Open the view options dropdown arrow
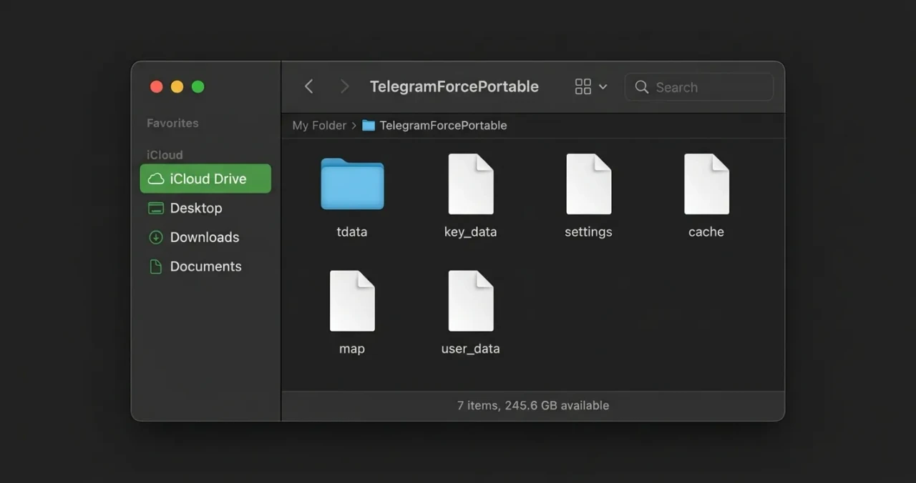The width and height of the screenshot is (916, 483). pos(603,86)
